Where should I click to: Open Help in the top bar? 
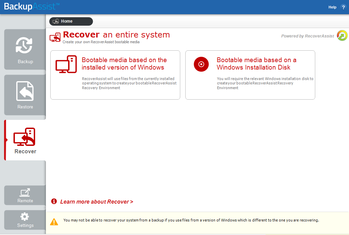(x=332, y=7)
